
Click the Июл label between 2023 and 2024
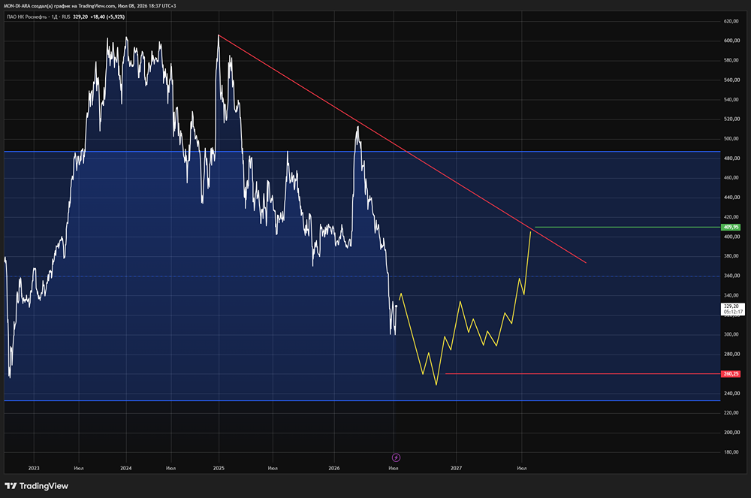[x=79, y=468]
